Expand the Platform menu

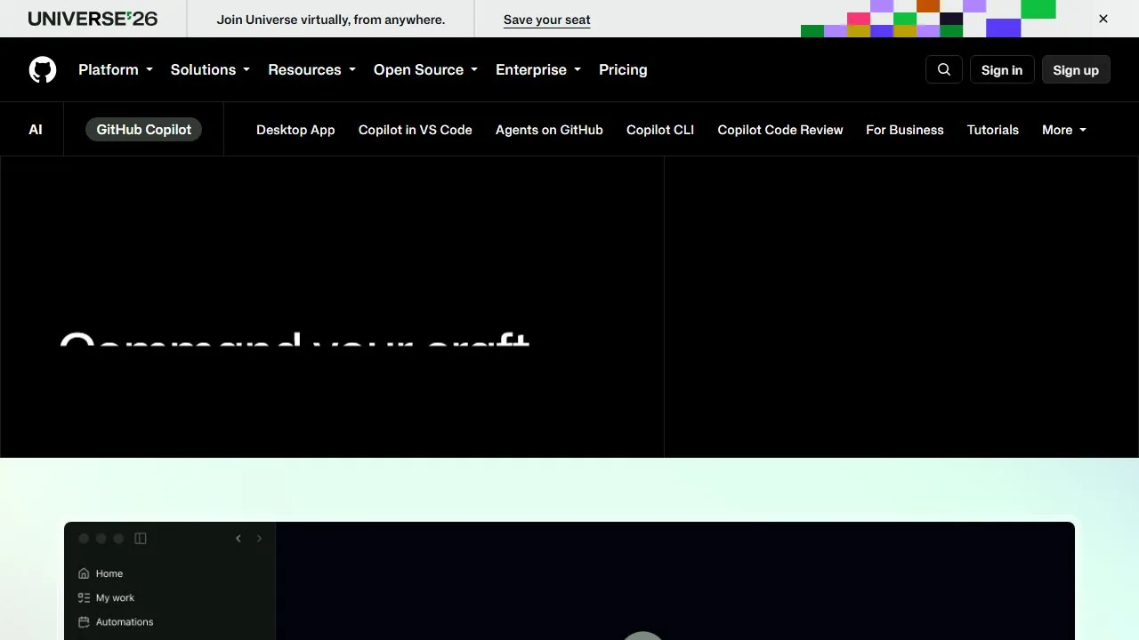(x=116, y=69)
